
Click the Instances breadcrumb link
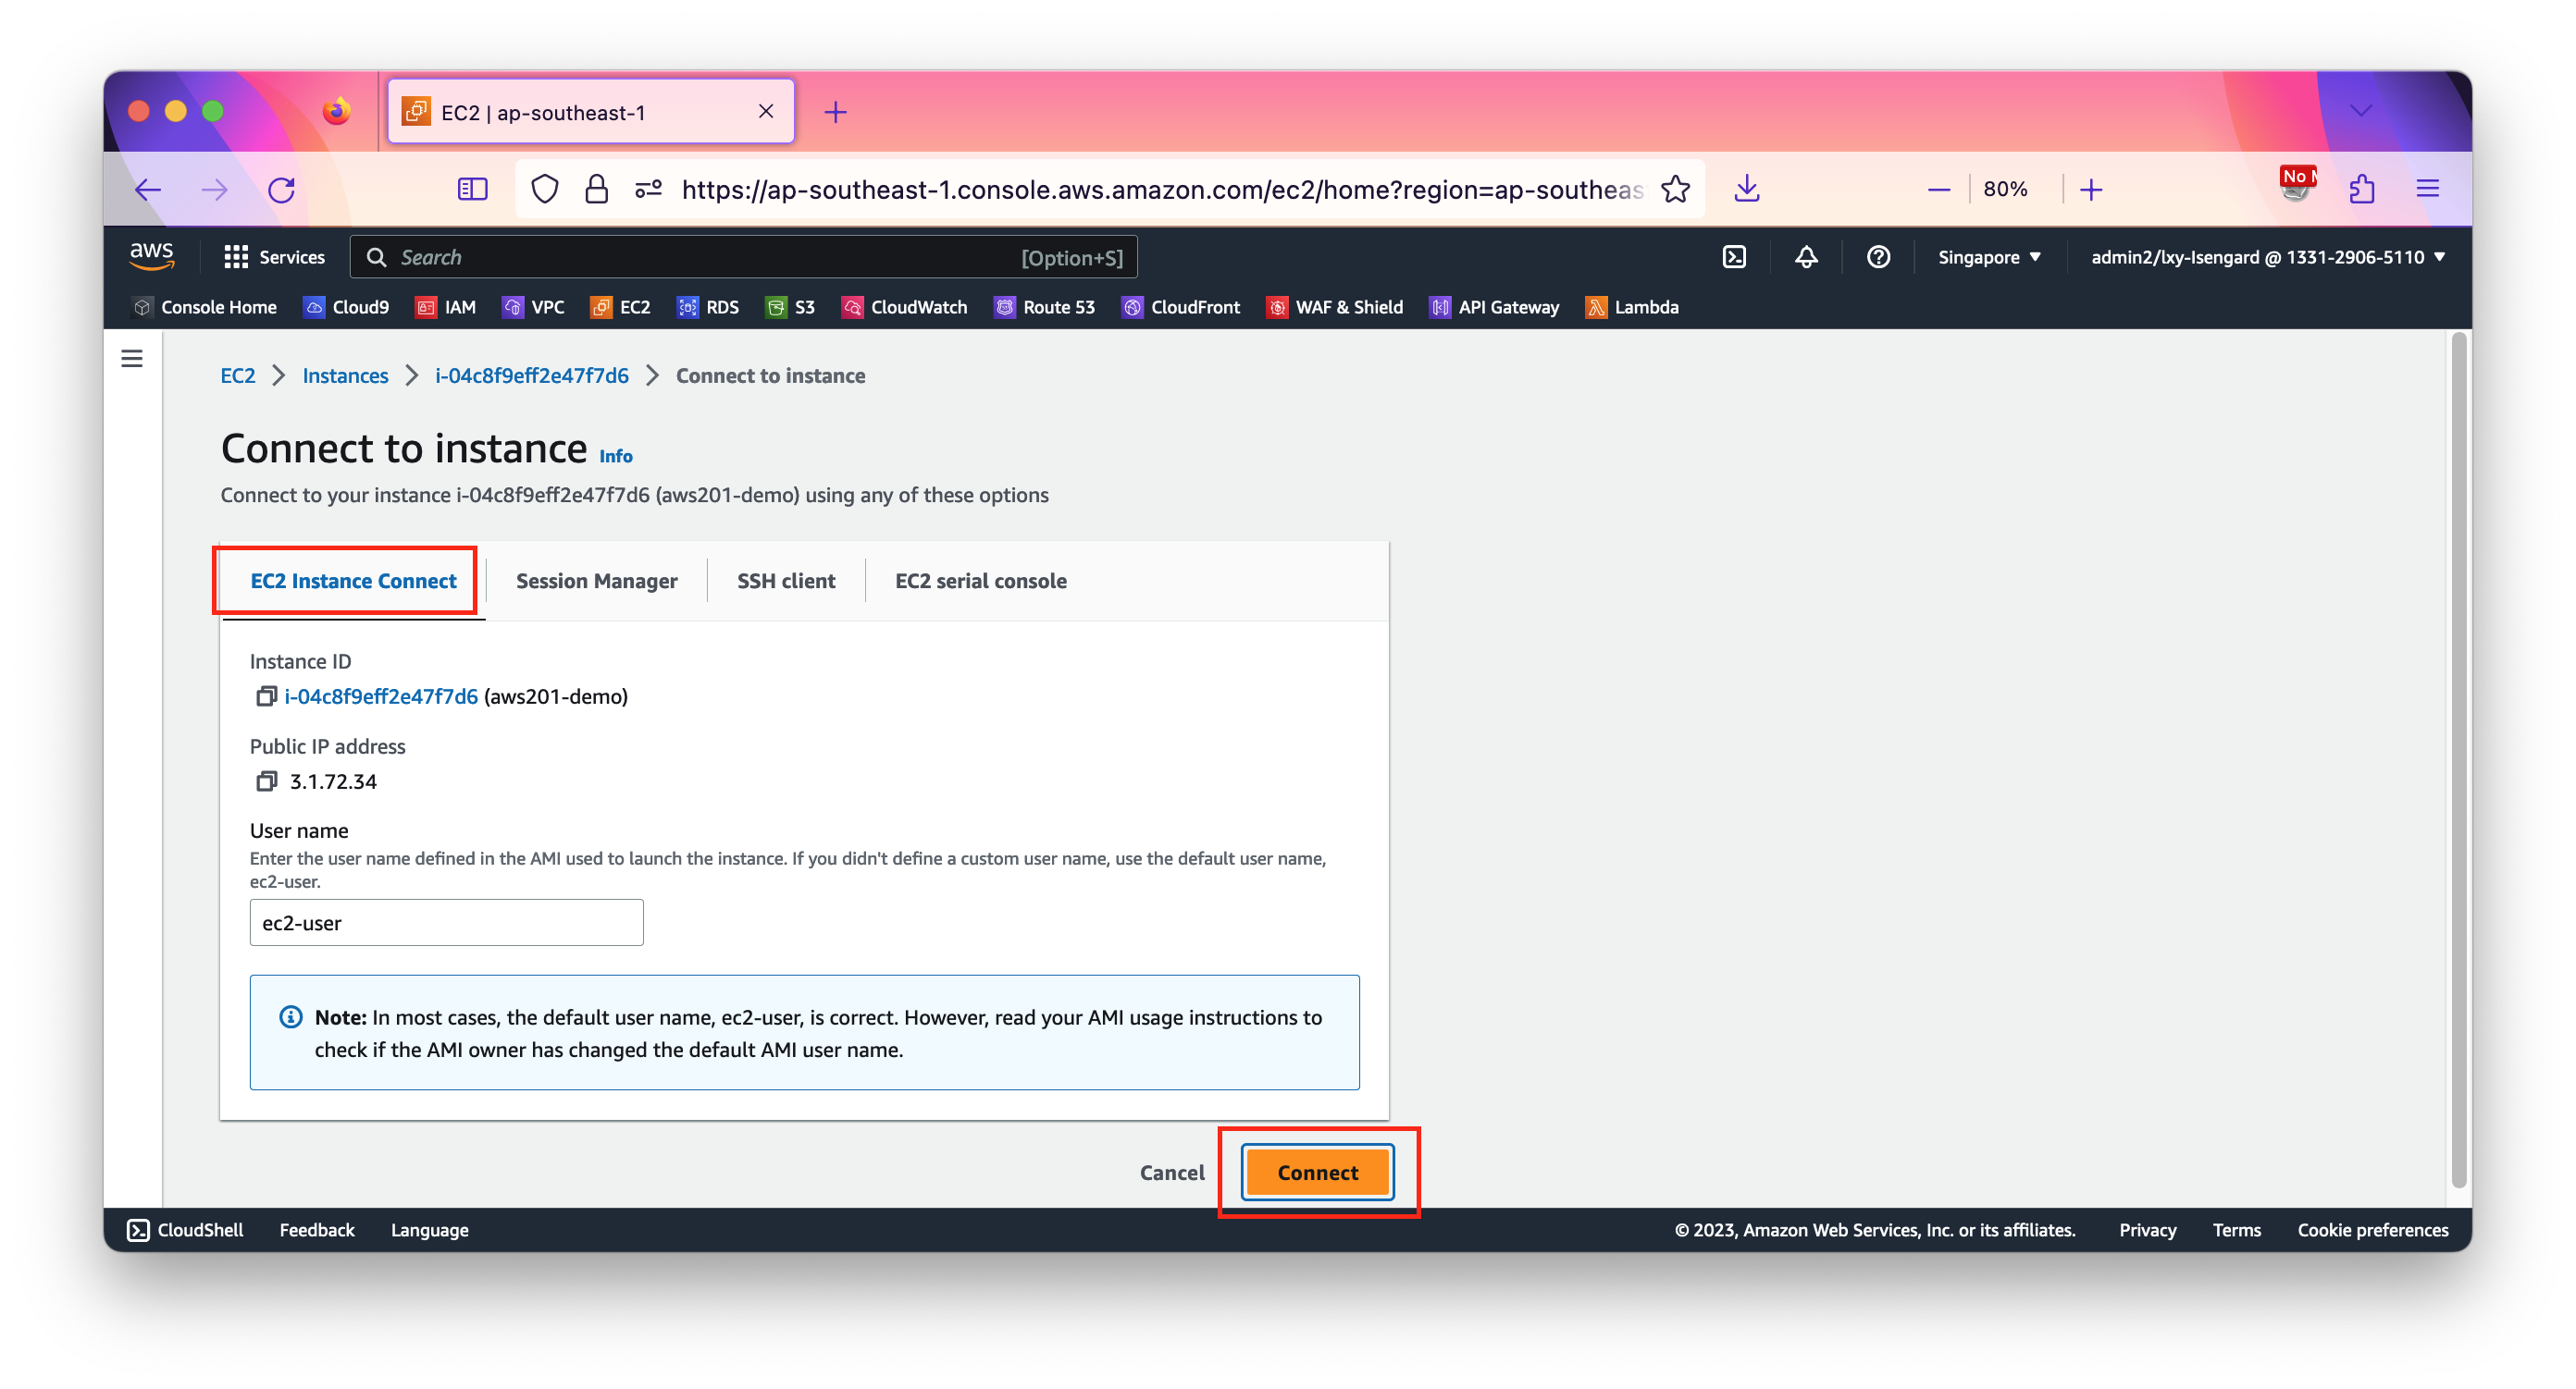click(345, 375)
